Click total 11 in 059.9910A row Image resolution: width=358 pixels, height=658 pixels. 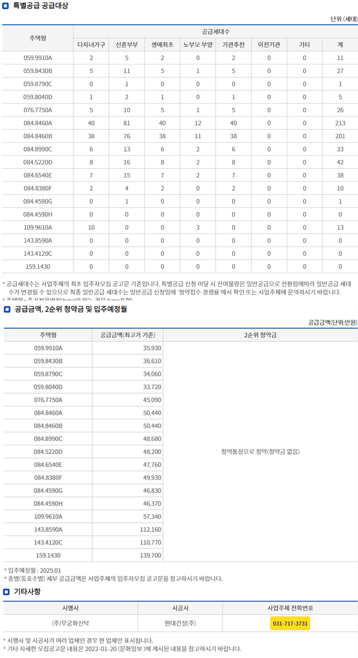click(340, 58)
